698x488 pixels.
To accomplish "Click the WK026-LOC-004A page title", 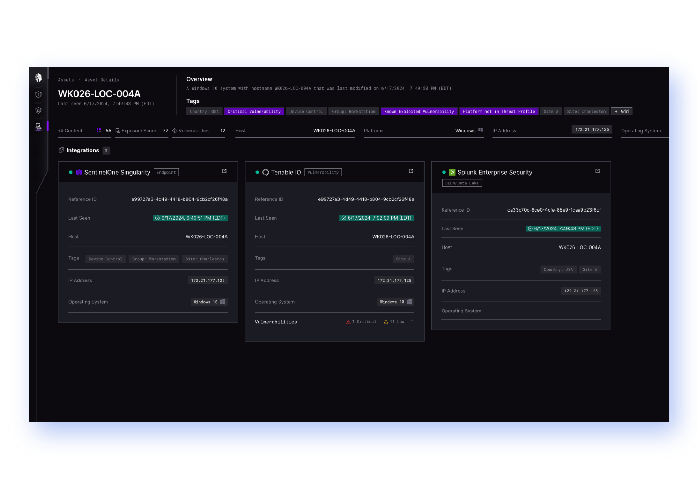I will point(99,94).
